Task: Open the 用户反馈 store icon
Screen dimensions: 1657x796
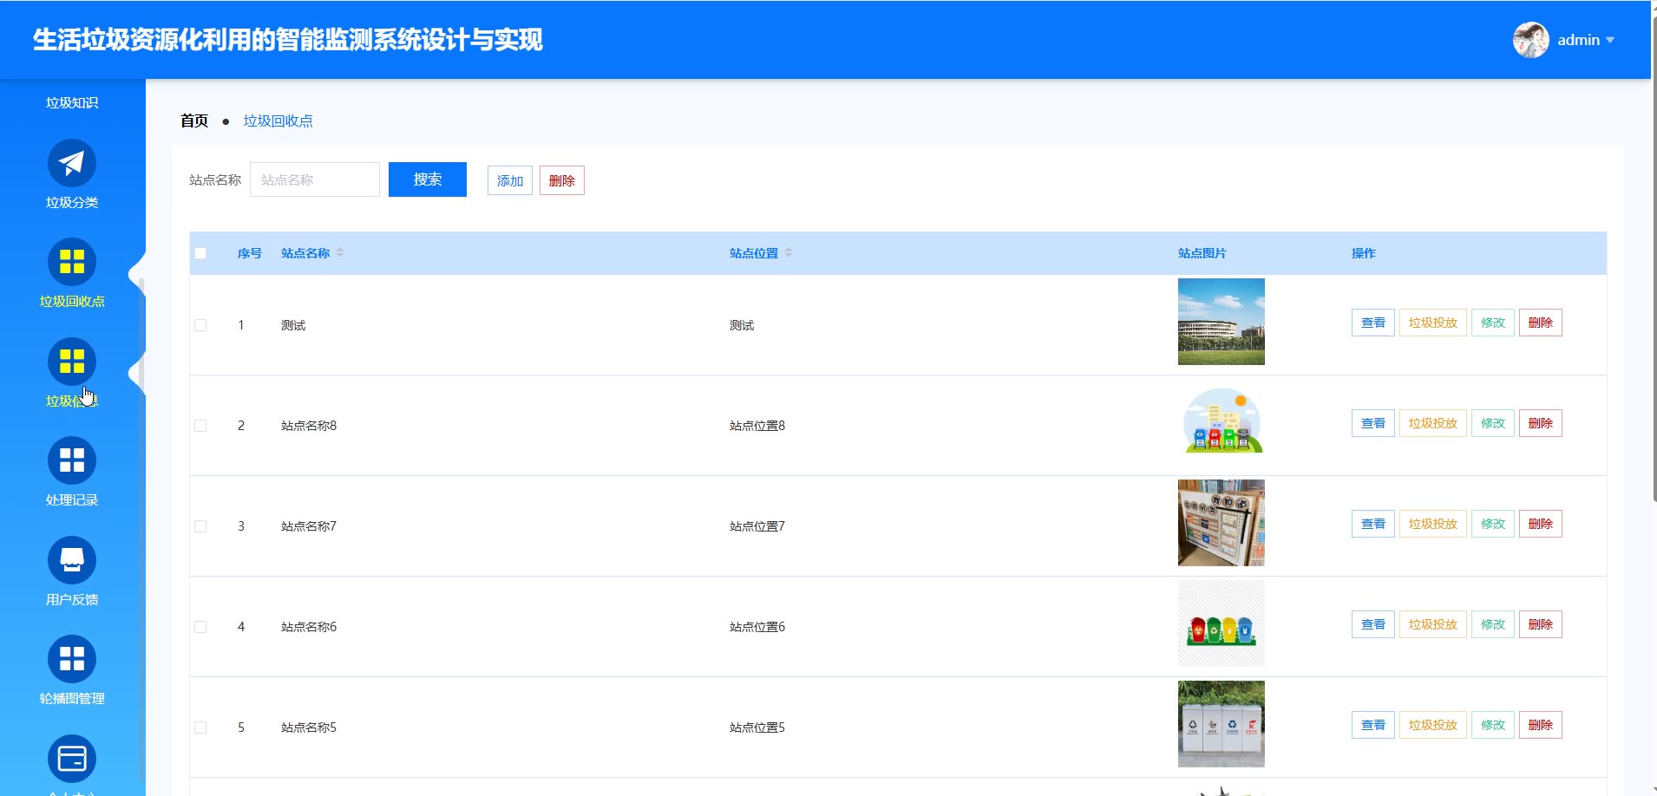Action: point(71,560)
